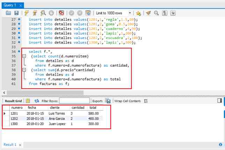The width and height of the screenshot is (225, 150).
Task: Toggle Wrap Cell Content icon
Action: click(146, 101)
